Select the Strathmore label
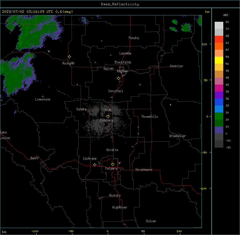The image size is (240, 235). pyautogui.click(x=144, y=170)
